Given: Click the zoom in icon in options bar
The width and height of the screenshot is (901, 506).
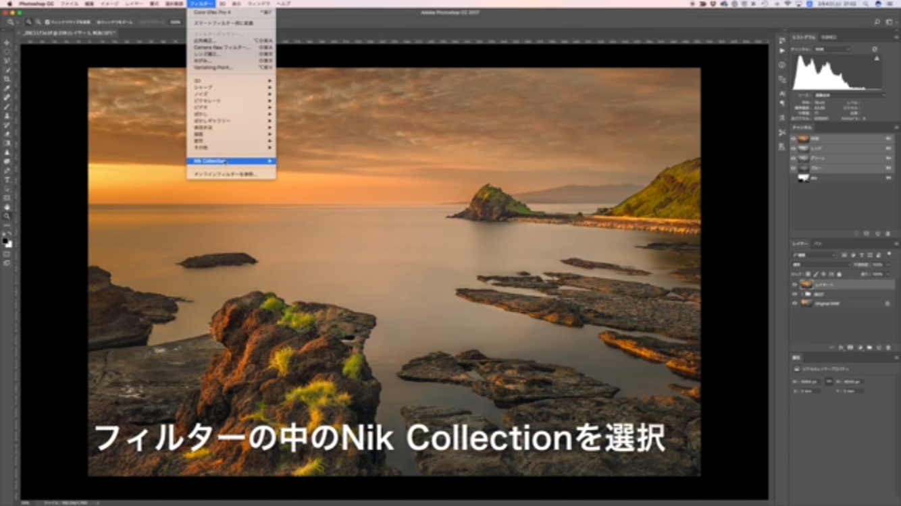Looking at the screenshot, I should click(30, 22).
